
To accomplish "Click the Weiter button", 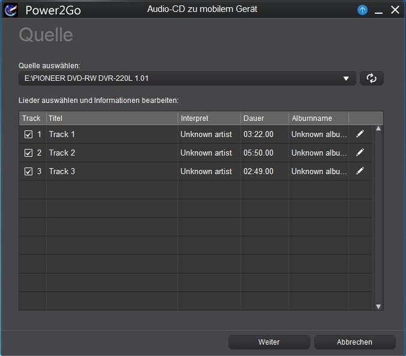I will (x=269, y=342).
